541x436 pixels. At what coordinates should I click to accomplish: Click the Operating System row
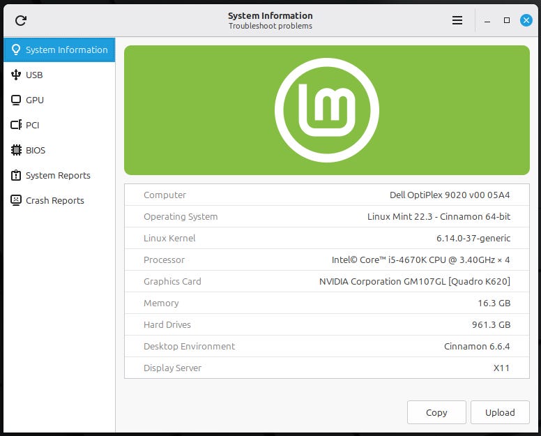click(x=326, y=216)
